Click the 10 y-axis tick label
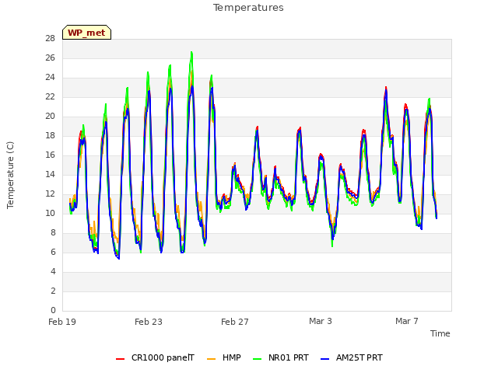This screenshot has width=498, height=373. tap(50, 213)
